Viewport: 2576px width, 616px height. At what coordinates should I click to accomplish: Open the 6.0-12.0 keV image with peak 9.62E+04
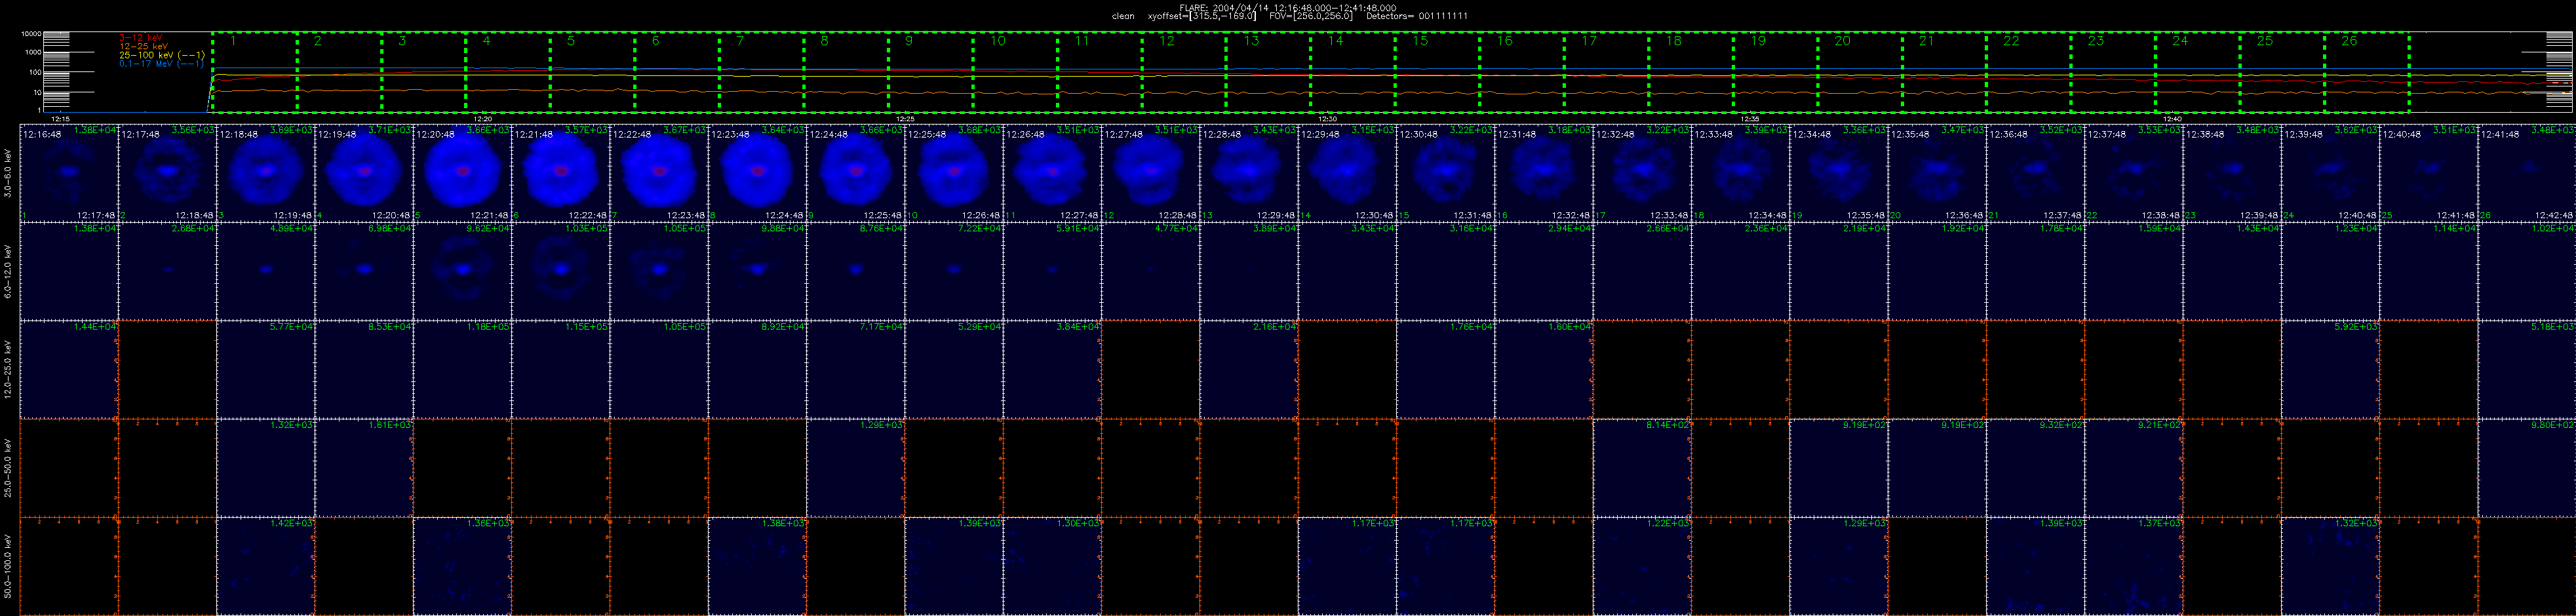click(x=462, y=271)
